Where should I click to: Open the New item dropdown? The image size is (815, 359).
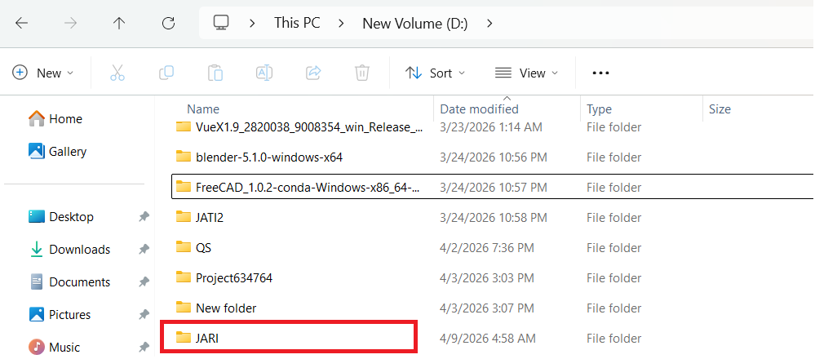point(43,73)
